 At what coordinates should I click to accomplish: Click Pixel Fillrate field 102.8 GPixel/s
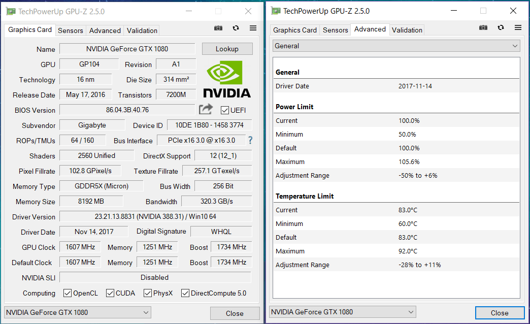[90, 171]
